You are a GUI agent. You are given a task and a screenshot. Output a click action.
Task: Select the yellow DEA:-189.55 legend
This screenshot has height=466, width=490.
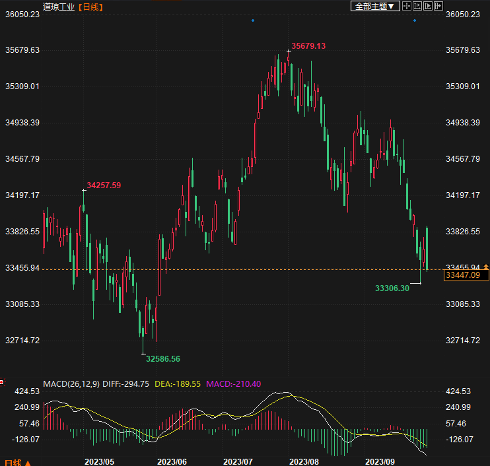click(178, 383)
